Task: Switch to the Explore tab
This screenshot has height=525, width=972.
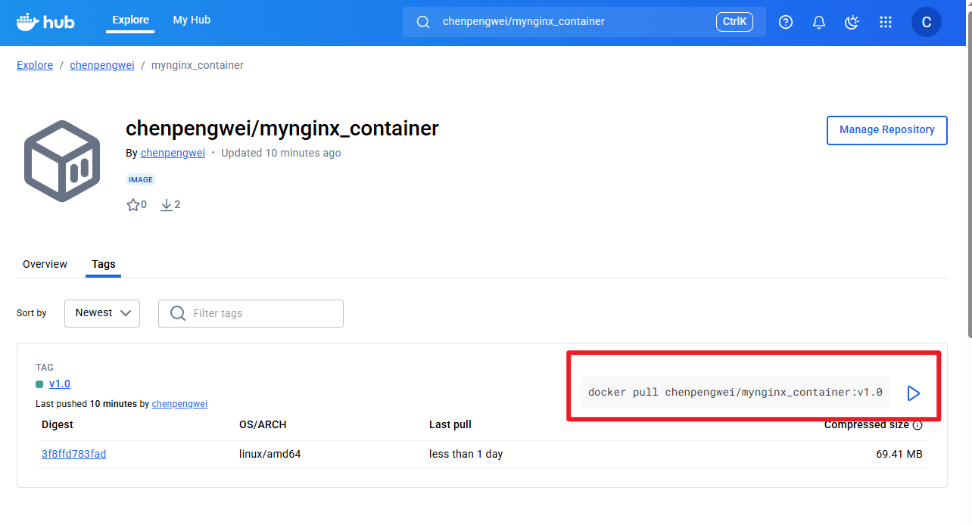Action: click(130, 20)
